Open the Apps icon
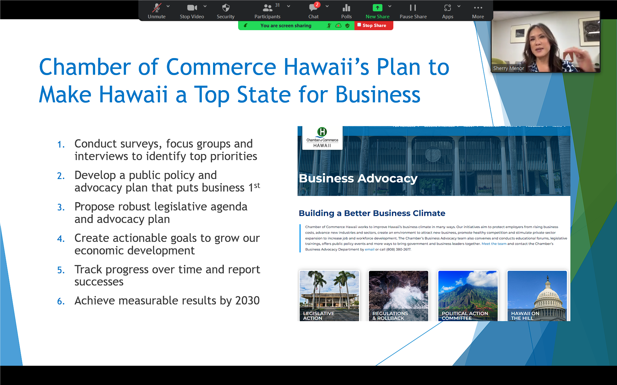 447,11
